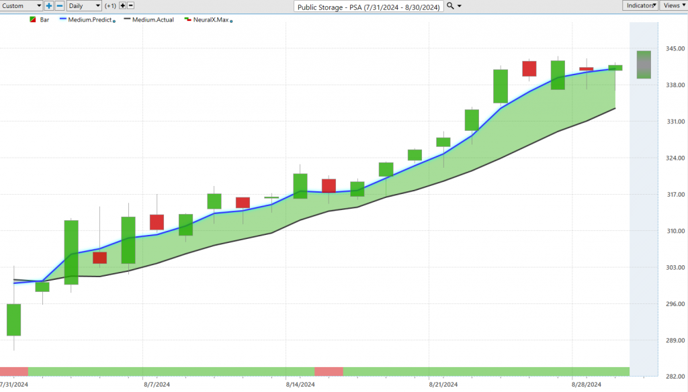The width and height of the screenshot is (688, 392).
Task: Click the 324.00 price axis label
Action: coord(675,158)
